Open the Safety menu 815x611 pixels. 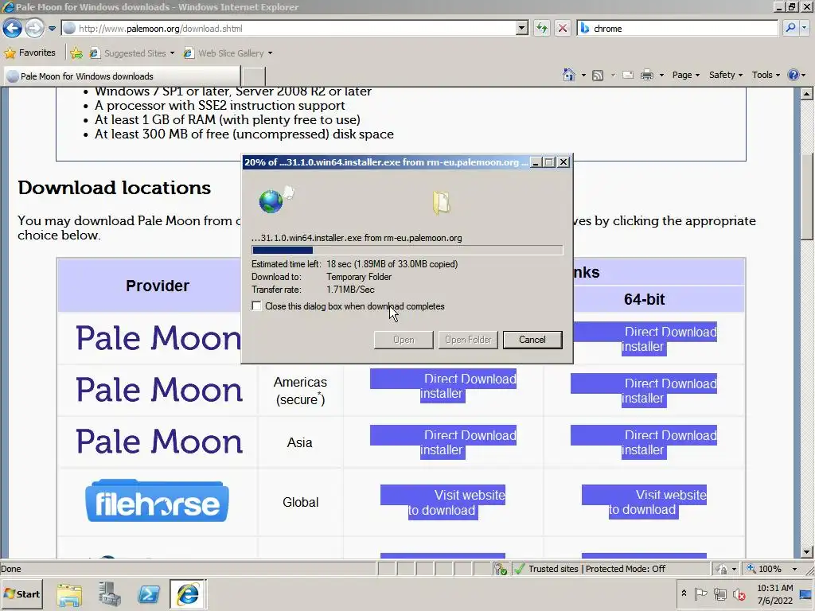click(x=726, y=76)
